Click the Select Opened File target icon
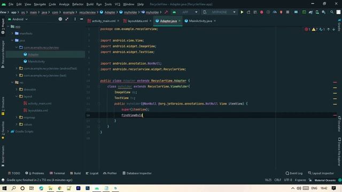Viewport: 342px width, 192px height. tap(60, 19)
